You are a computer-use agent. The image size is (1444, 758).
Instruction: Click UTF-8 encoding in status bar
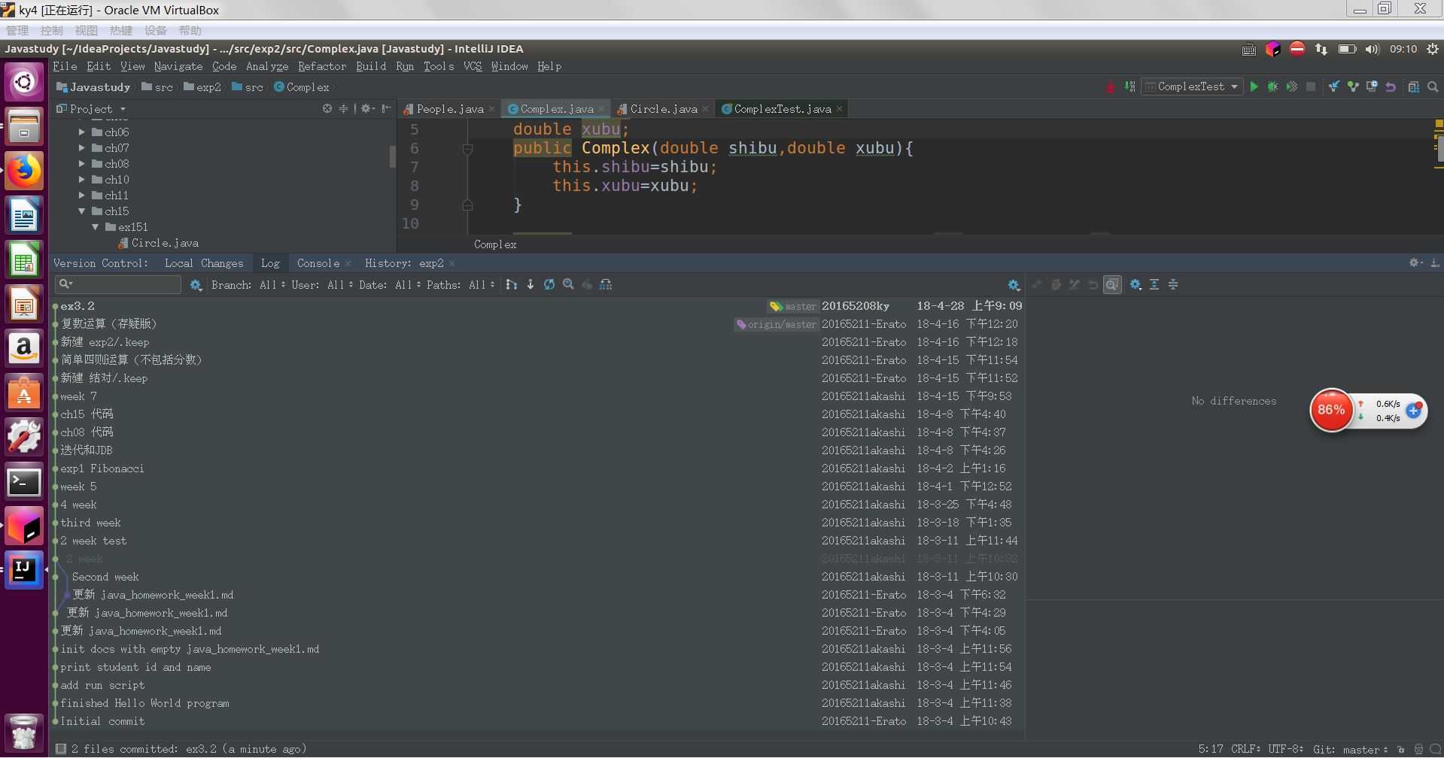coord(1285,749)
